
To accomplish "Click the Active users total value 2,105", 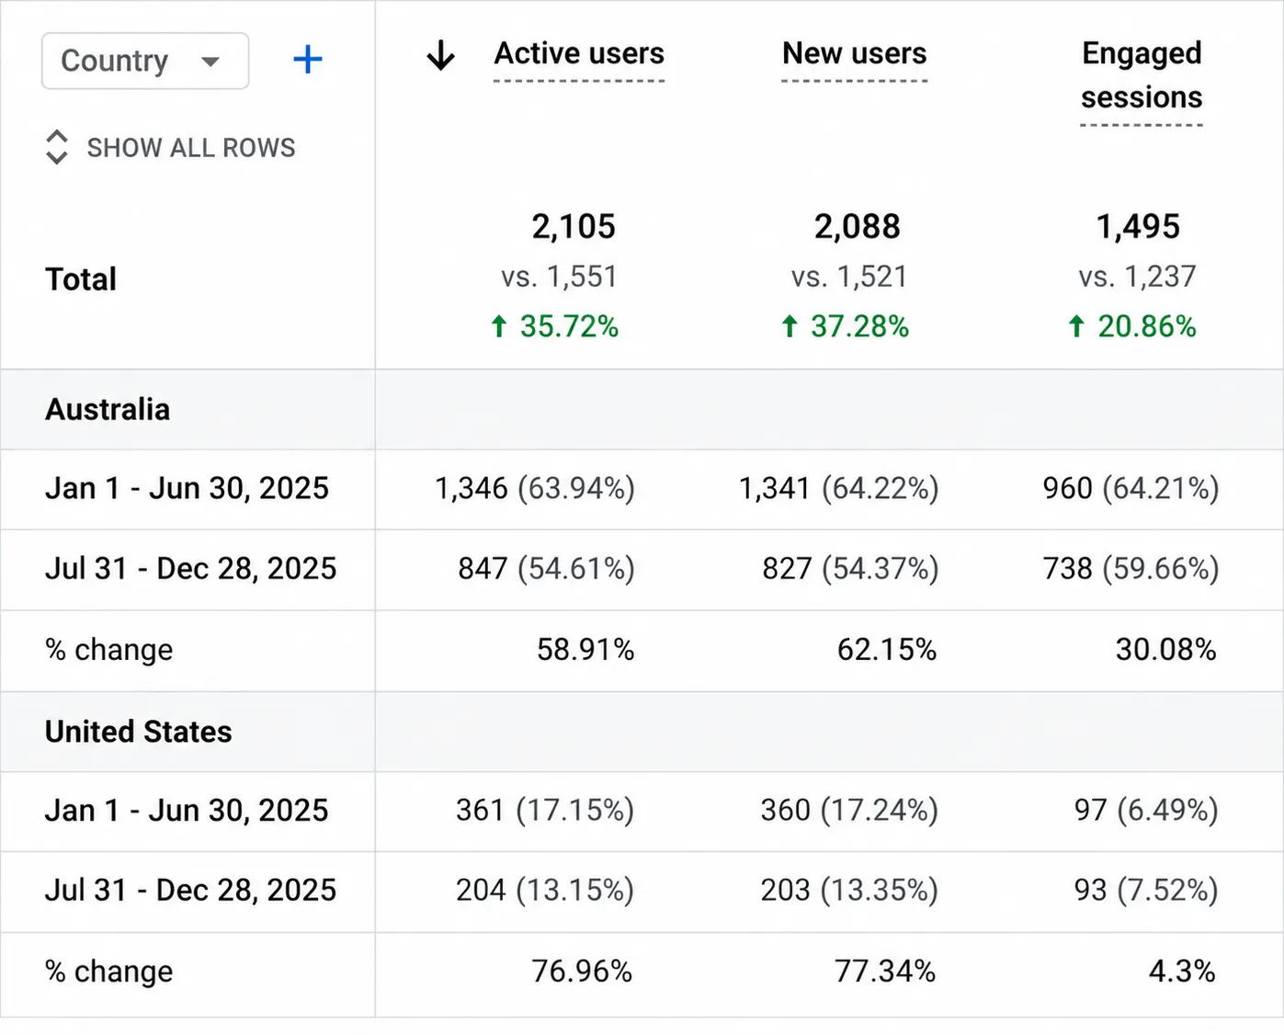I will pos(574,227).
